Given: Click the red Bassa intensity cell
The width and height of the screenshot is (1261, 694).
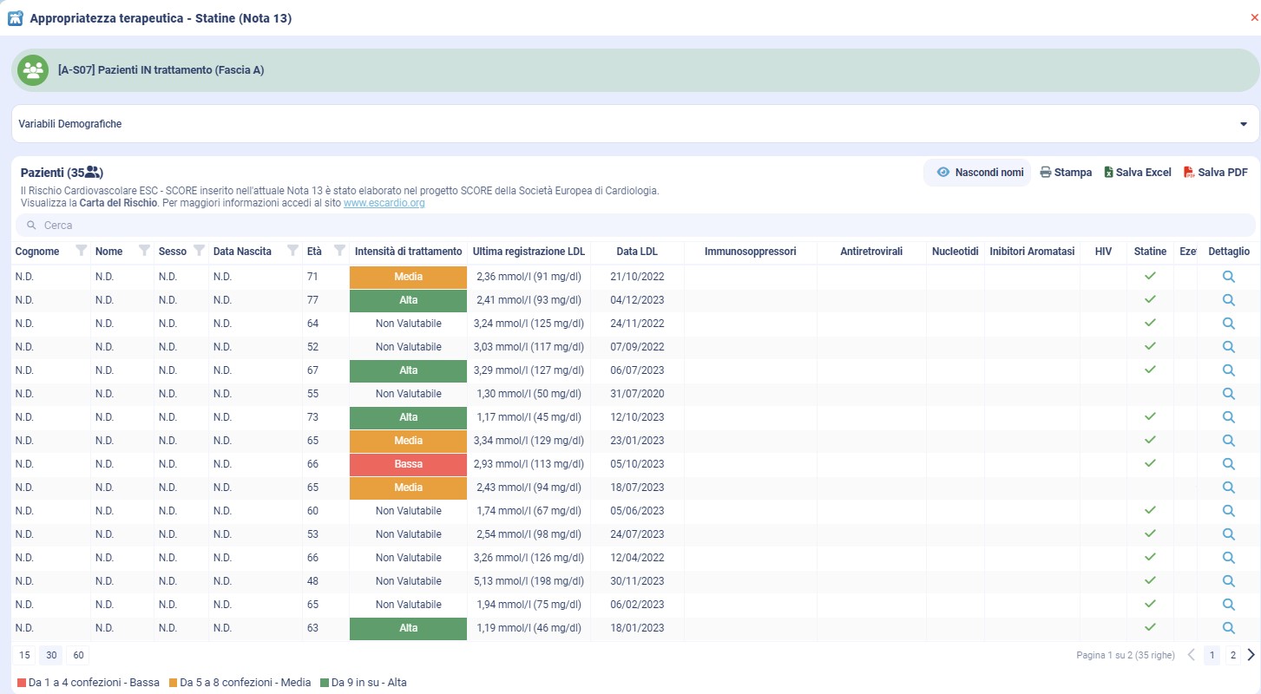Looking at the screenshot, I should [408, 464].
